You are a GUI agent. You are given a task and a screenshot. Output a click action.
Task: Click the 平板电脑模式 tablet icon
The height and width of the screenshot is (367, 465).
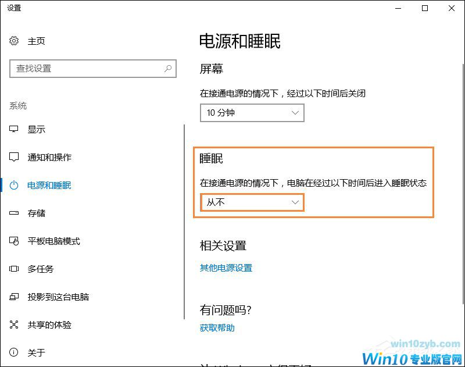point(14,241)
